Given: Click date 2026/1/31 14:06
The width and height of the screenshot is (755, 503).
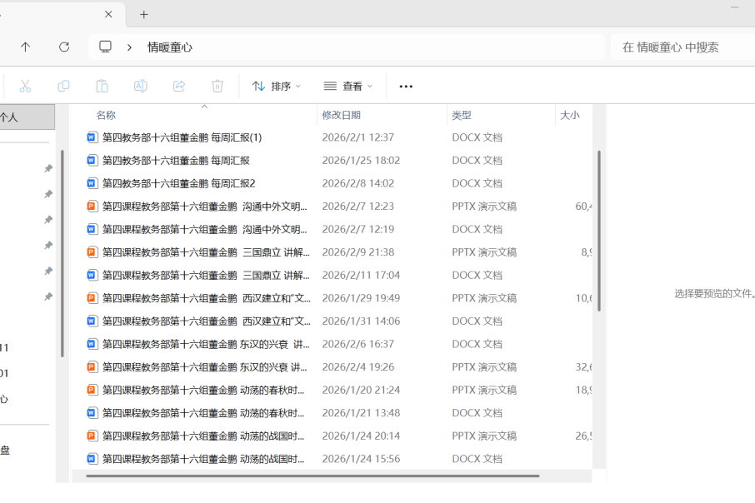Looking at the screenshot, I should tap(361, 321).
